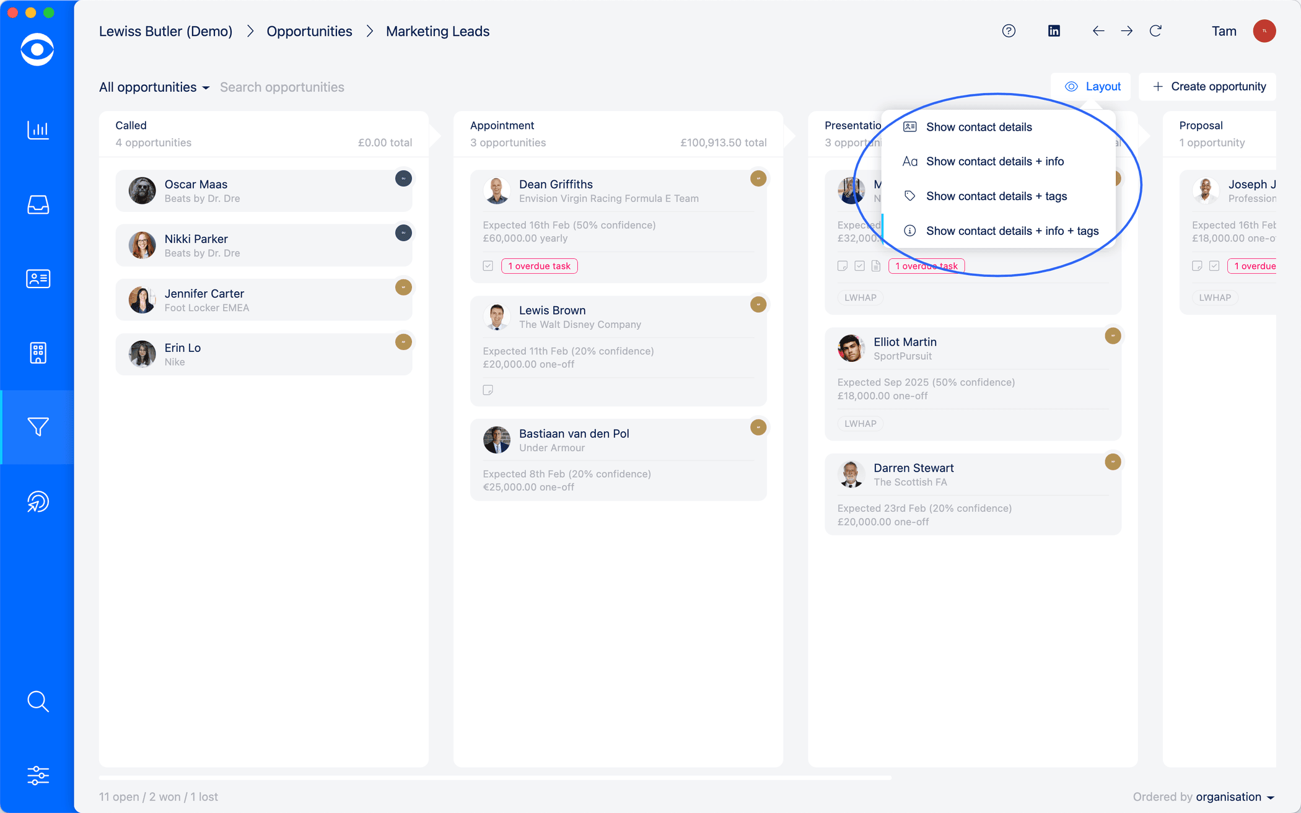Screen dimensions: 1301x813
Task: Click the help question mark icon
Action: tap(1009, 31)
